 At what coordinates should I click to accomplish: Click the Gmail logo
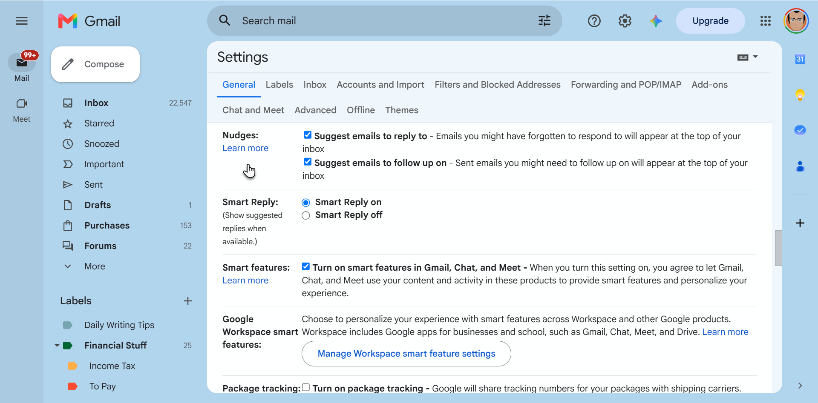coord(89,21)
